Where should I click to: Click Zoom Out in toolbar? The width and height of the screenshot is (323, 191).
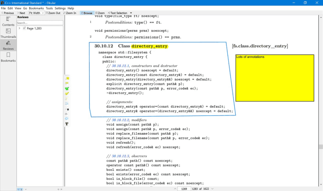pos(53,13)
